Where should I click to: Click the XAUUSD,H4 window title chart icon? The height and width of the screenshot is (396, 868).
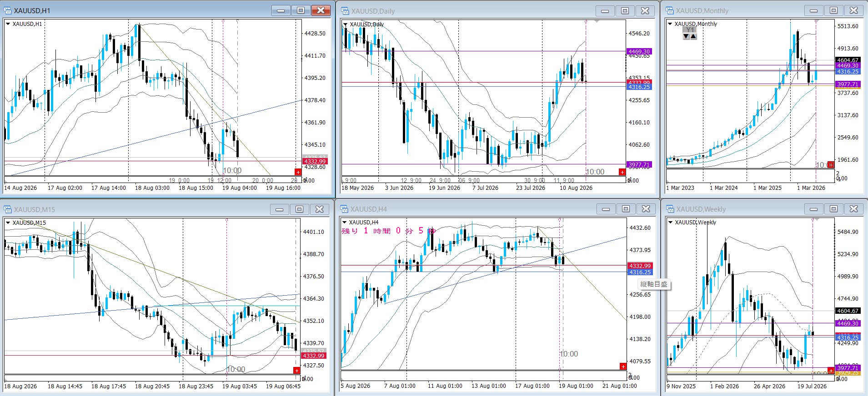point(345,209)
